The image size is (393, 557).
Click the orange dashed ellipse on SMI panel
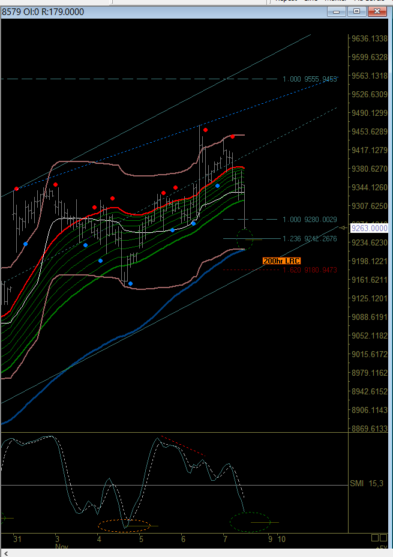coord(124,526)
